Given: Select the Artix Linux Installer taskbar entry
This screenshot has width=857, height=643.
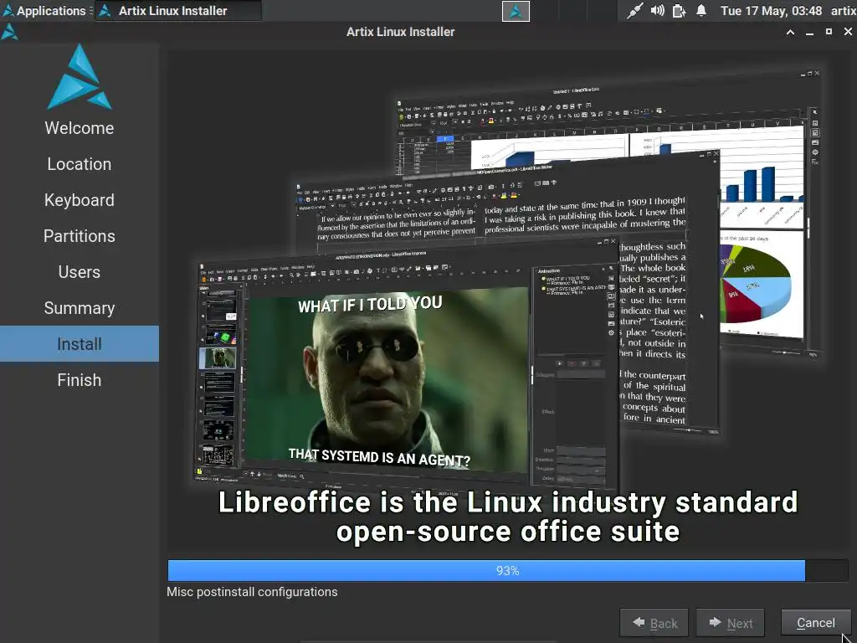Looking at the screenshot, I should [x=178, y=10].
